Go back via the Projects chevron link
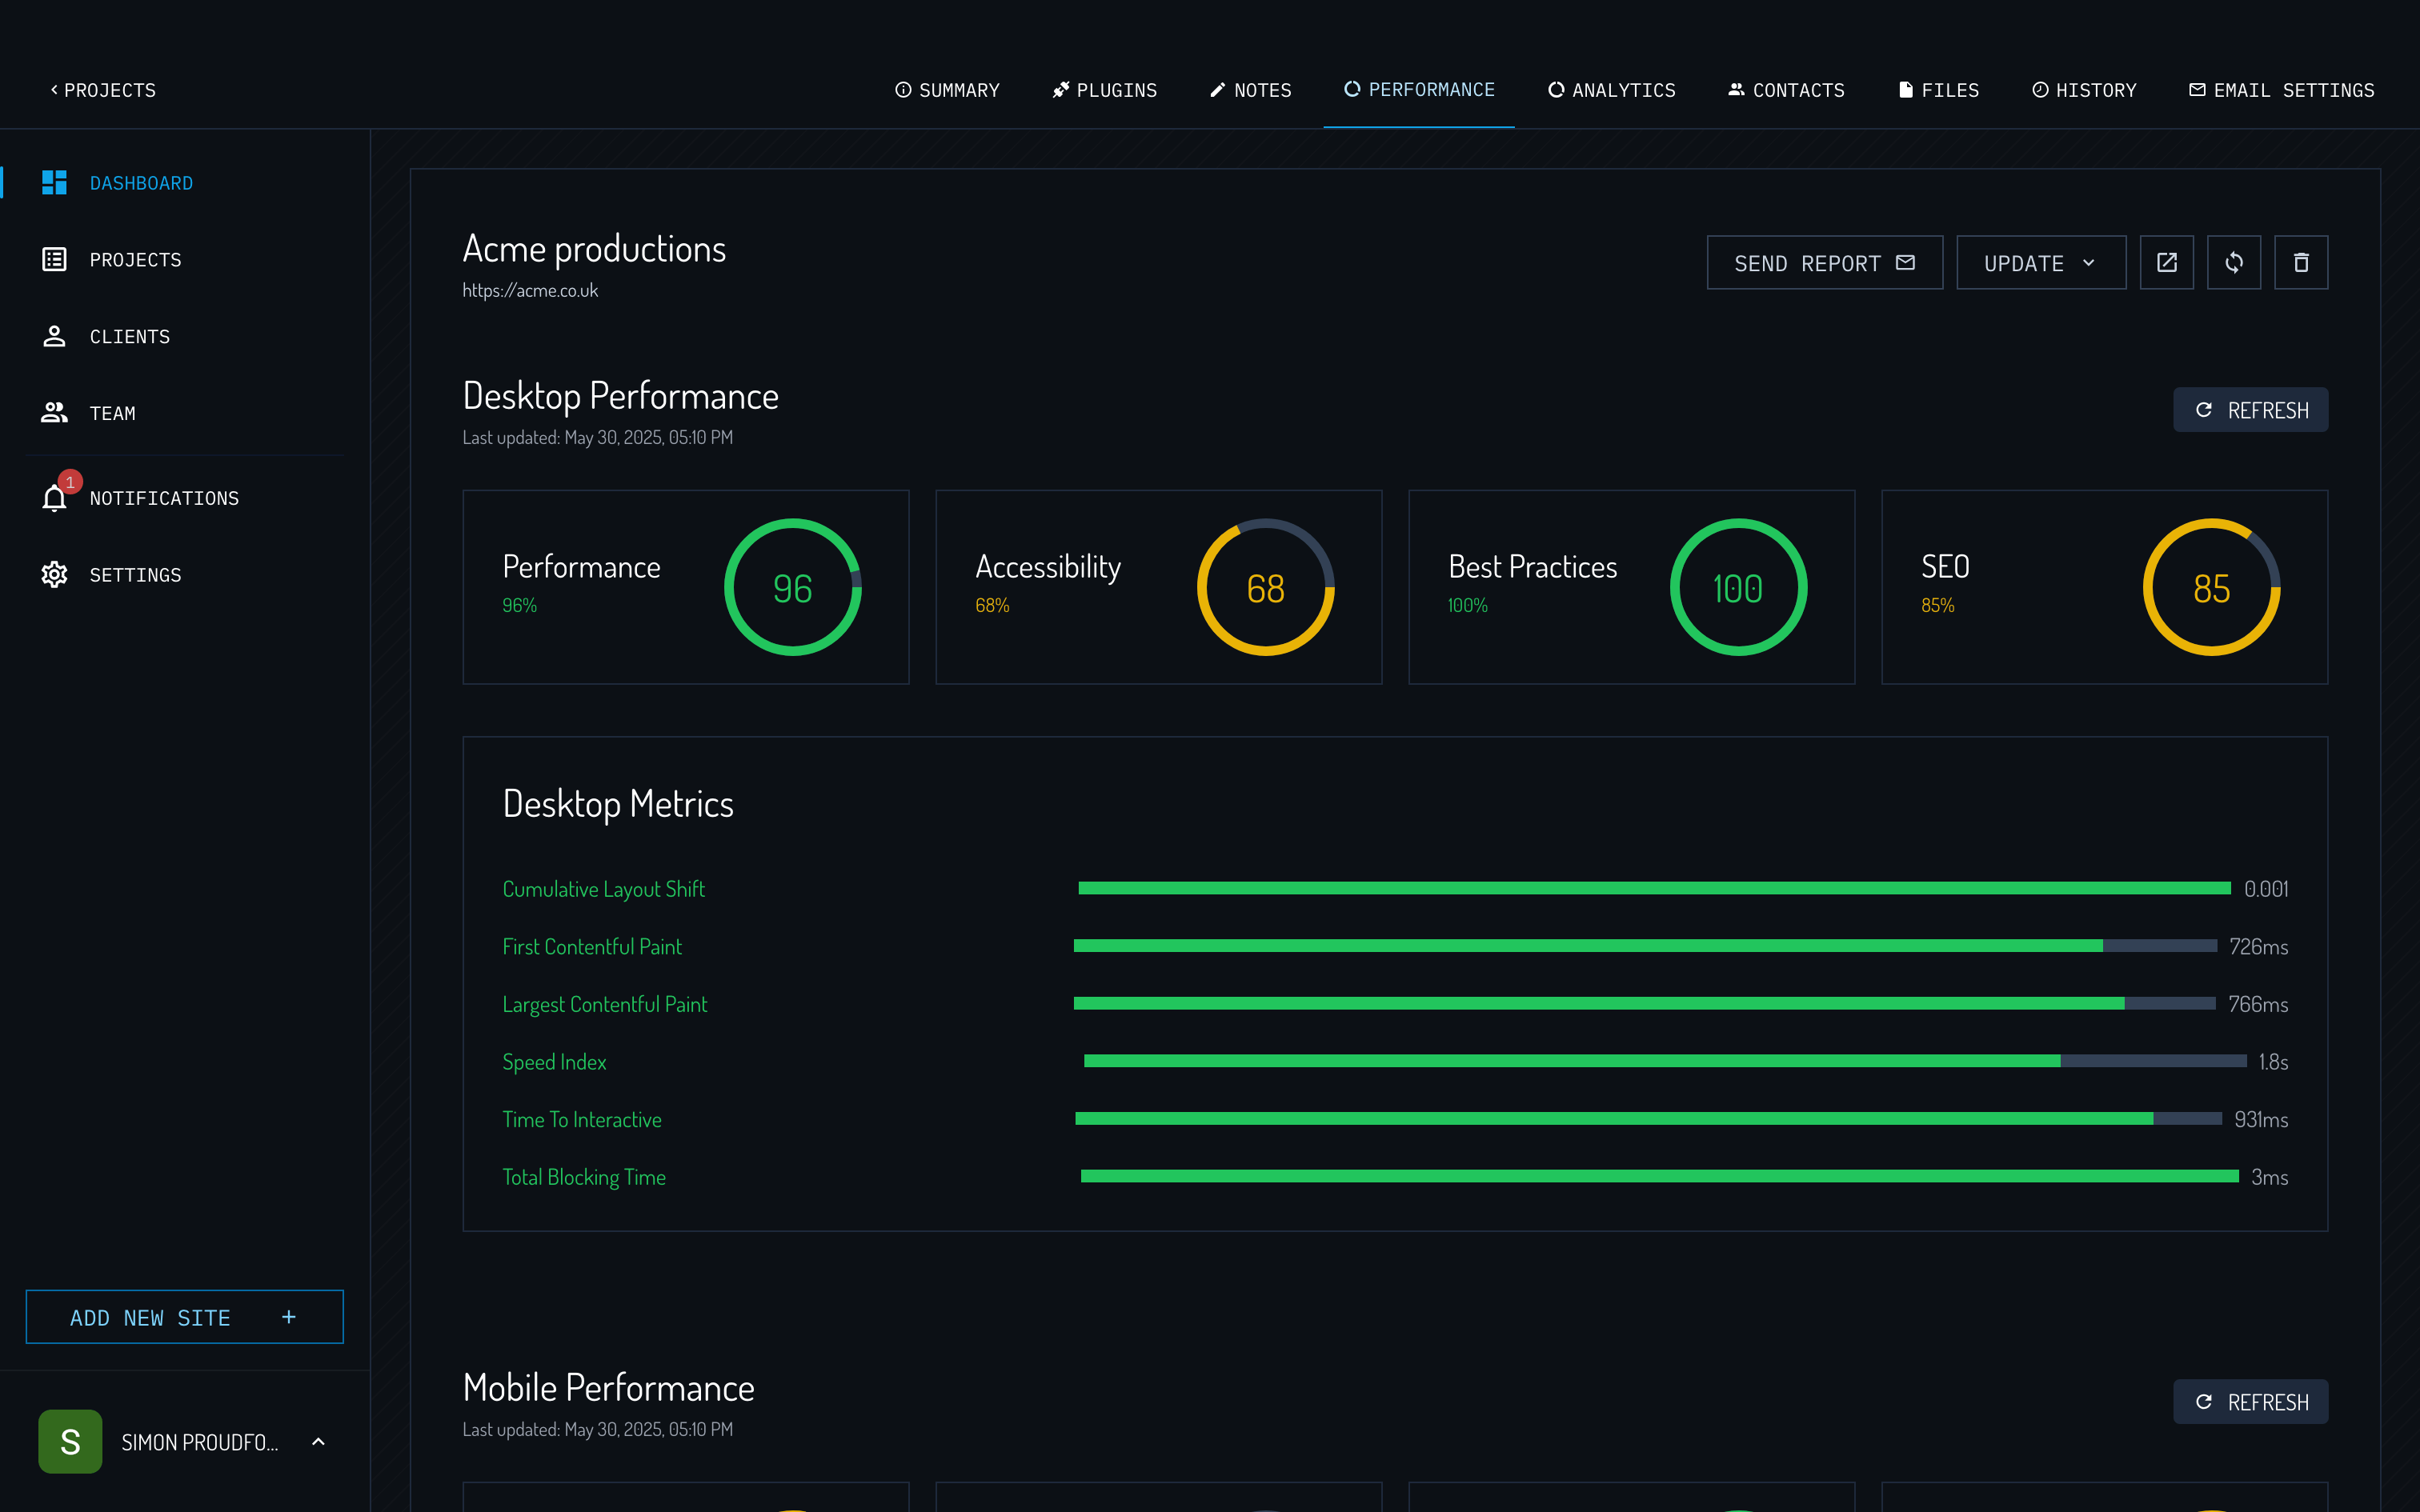Viewport: 2420px width, 1512px height. (x=103, y=90)
